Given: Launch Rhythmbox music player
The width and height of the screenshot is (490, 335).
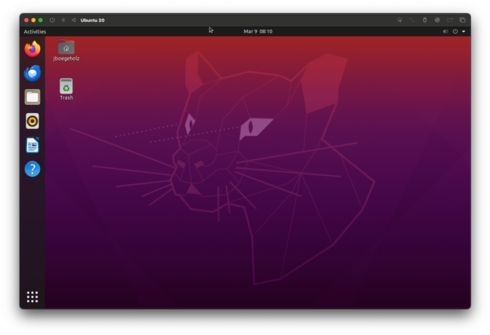Looking at the screenshot, I should [32, 121].
